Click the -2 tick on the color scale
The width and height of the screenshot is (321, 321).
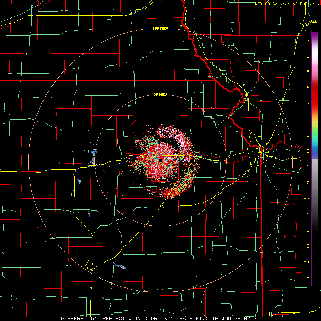pos(306,183)
